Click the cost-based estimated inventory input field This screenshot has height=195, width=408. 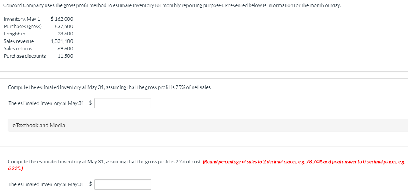[122, 184]
